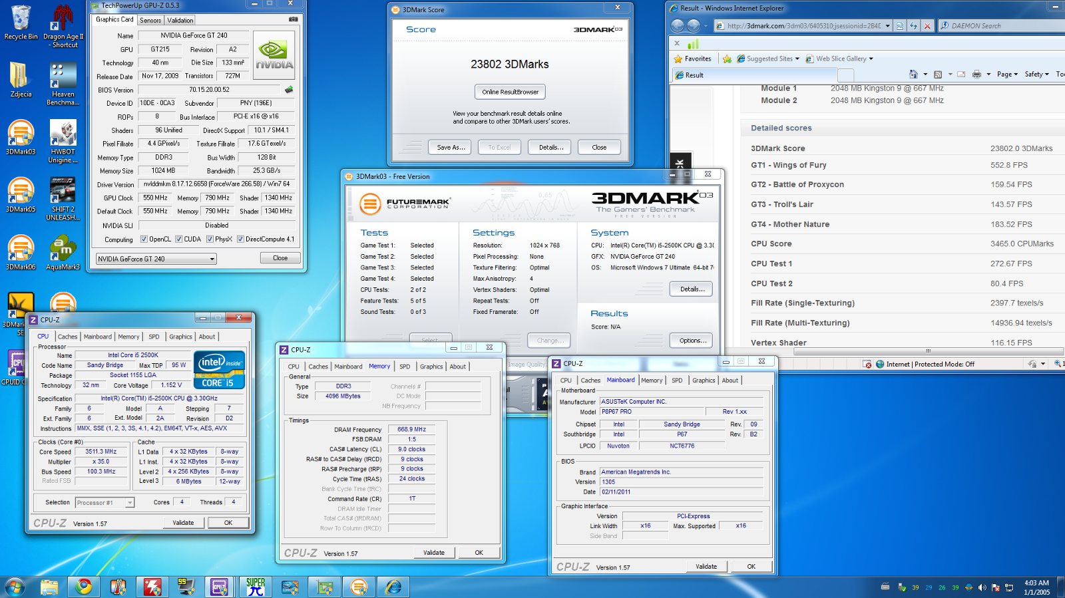This screenshot has height=598, width=1065.
Task: Launch 3DMark05 desktop shortcut
Action: click(x=21, y=195)
